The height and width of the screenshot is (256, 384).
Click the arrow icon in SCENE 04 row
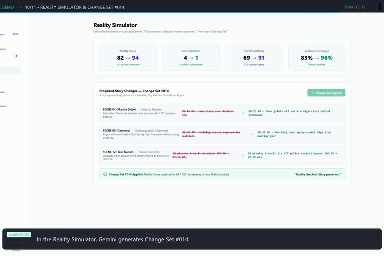243,113
